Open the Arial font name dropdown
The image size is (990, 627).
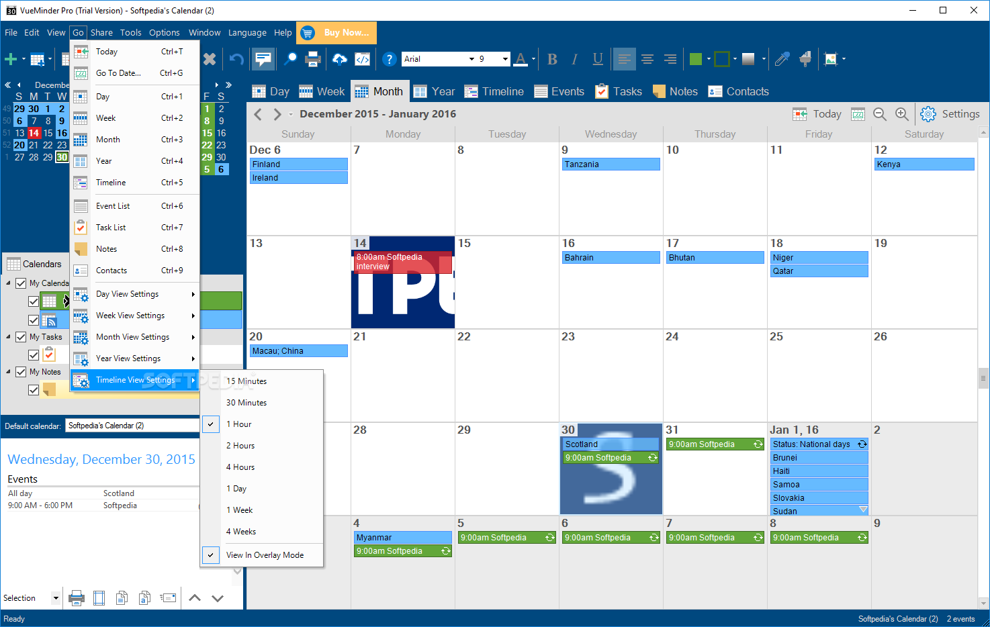click(471, 59)
